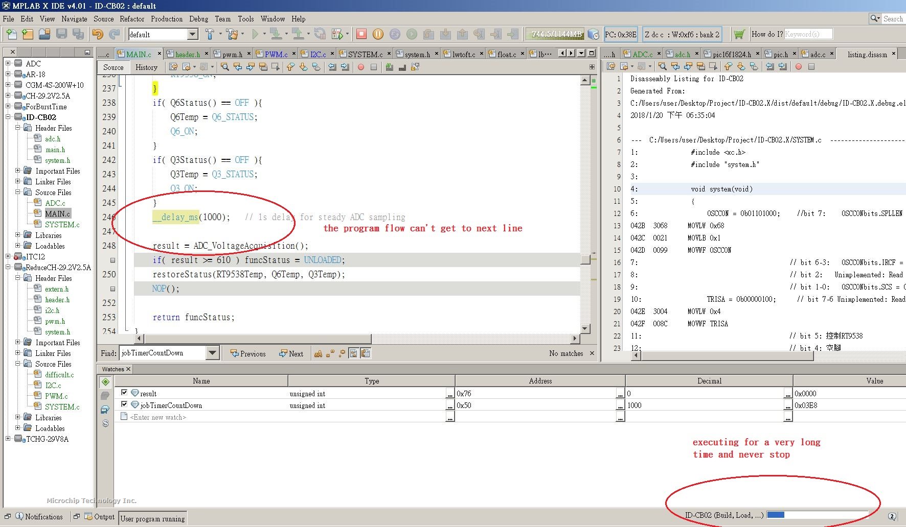Pause the running program with the Pause icon
The height and width of the screenshot is (527, 906).
point(378,34)
